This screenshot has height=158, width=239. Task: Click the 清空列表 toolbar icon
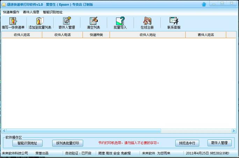[93, 23]
